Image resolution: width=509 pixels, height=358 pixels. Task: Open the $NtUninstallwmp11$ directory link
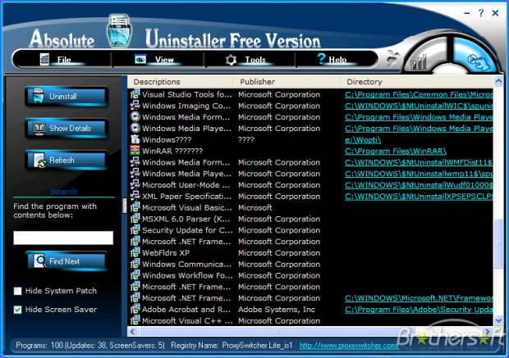[419, 174]
